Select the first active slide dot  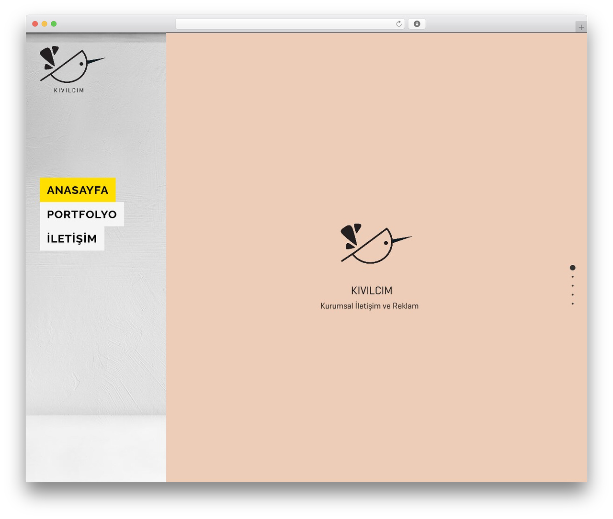[572, 268]
